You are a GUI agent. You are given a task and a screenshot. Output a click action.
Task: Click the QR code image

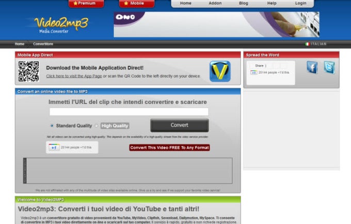pyautogui.click(x=29, y=72)
